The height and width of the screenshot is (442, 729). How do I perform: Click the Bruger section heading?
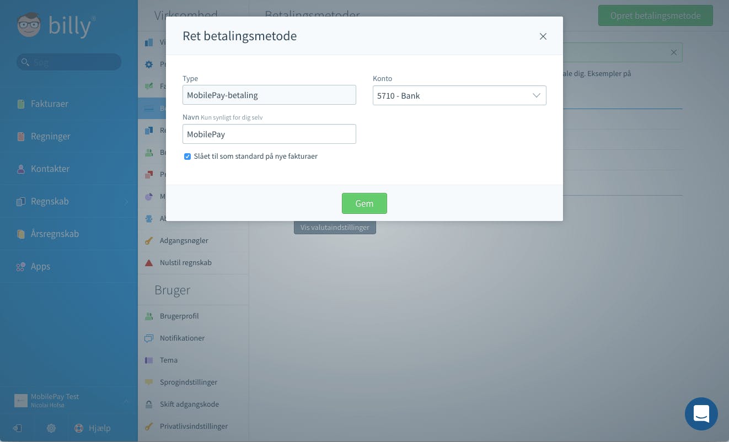[x=173, y=290]
